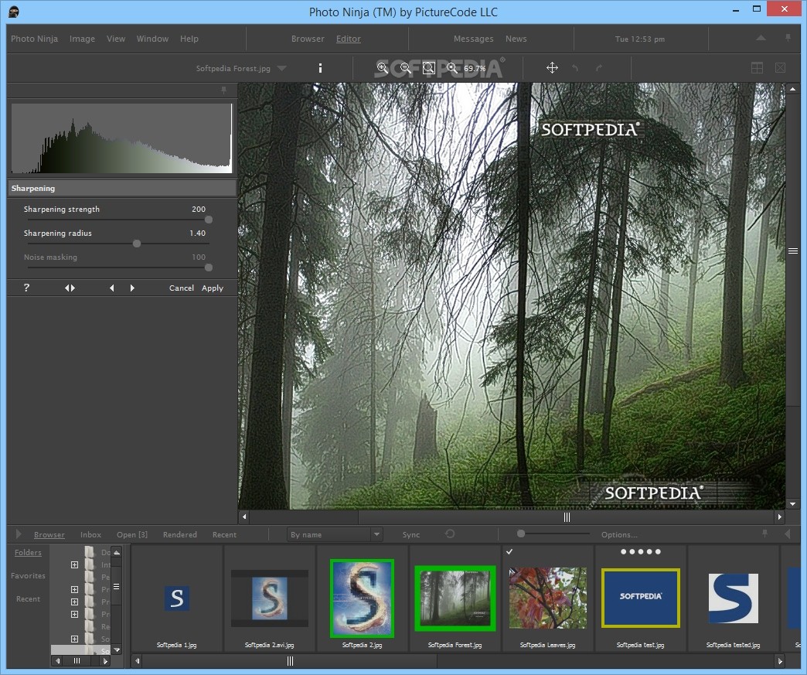
Task: Open the Image menu
Action: (x=82, y=39)
